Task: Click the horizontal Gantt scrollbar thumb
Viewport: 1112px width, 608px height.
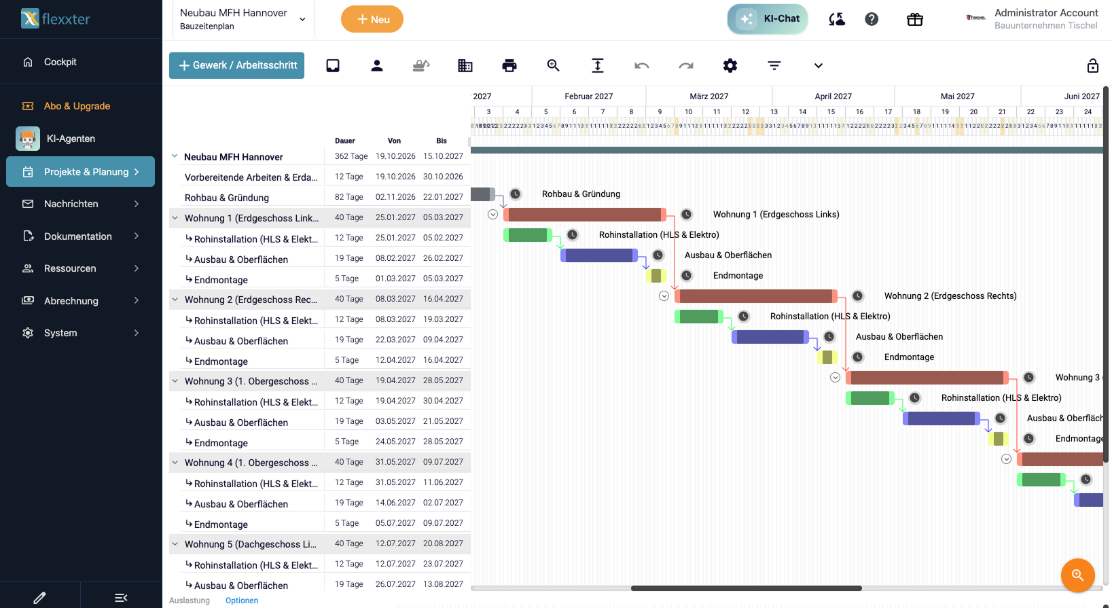Action: tap(746, 588)
